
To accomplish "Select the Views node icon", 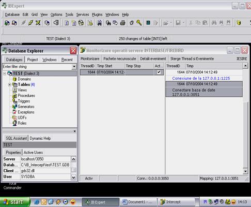I will tap(15, 90).
